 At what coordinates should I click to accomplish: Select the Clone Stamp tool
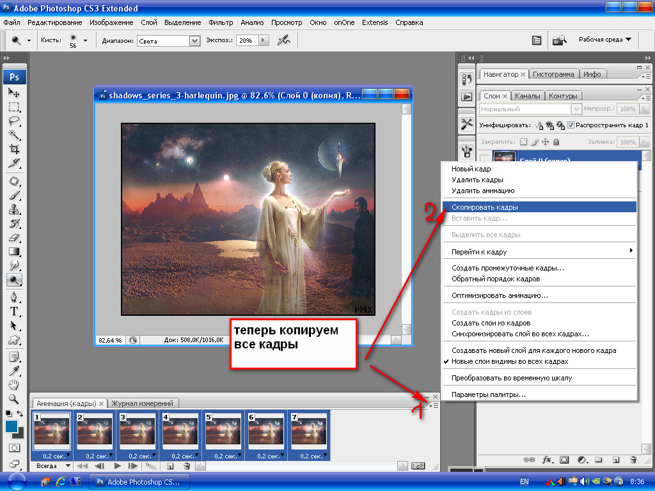tap(14, 209)
